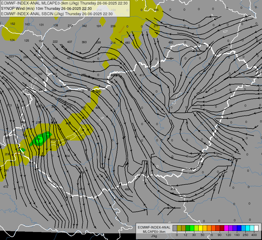The height and width of the screenshot is (240, 262).
Task: Click legend scale value 90
Action: (x=219, y=235)
